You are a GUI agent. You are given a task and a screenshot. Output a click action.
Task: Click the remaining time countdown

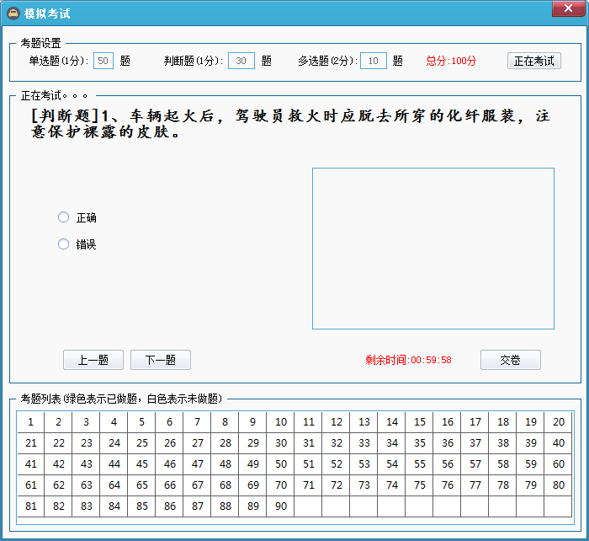coord(408,360)
